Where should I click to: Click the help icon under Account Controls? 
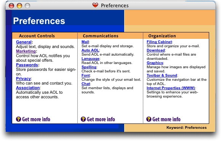(18, 119)
